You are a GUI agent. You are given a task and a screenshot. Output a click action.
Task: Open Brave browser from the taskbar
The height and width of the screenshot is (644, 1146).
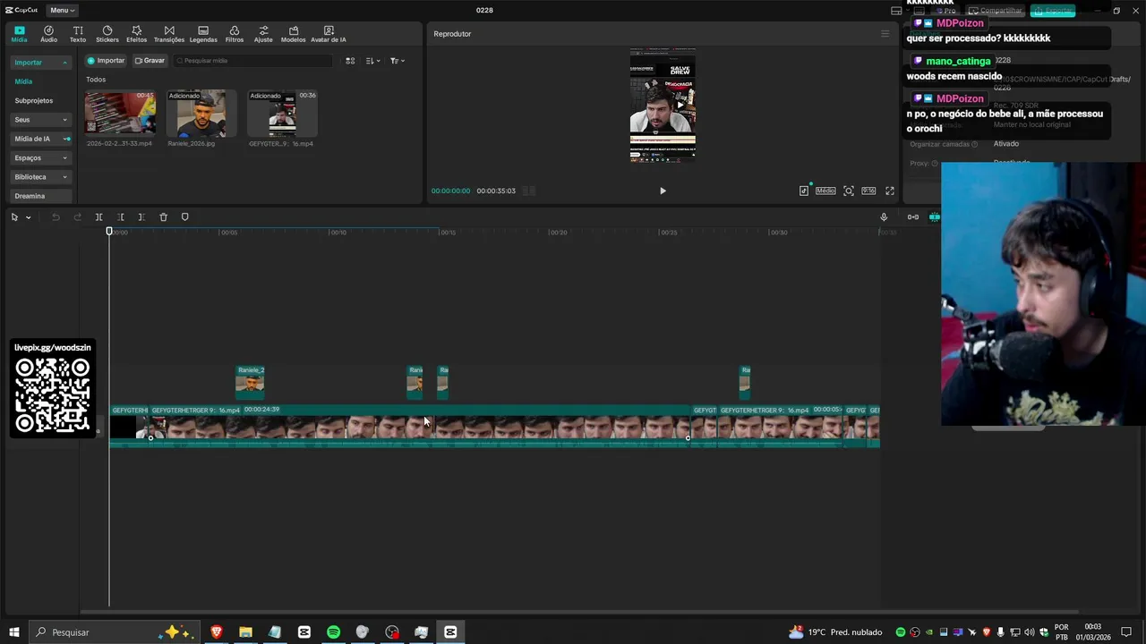[216, 632]
